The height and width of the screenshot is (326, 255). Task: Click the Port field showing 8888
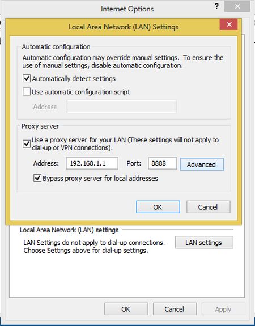[x=163, y=163]
